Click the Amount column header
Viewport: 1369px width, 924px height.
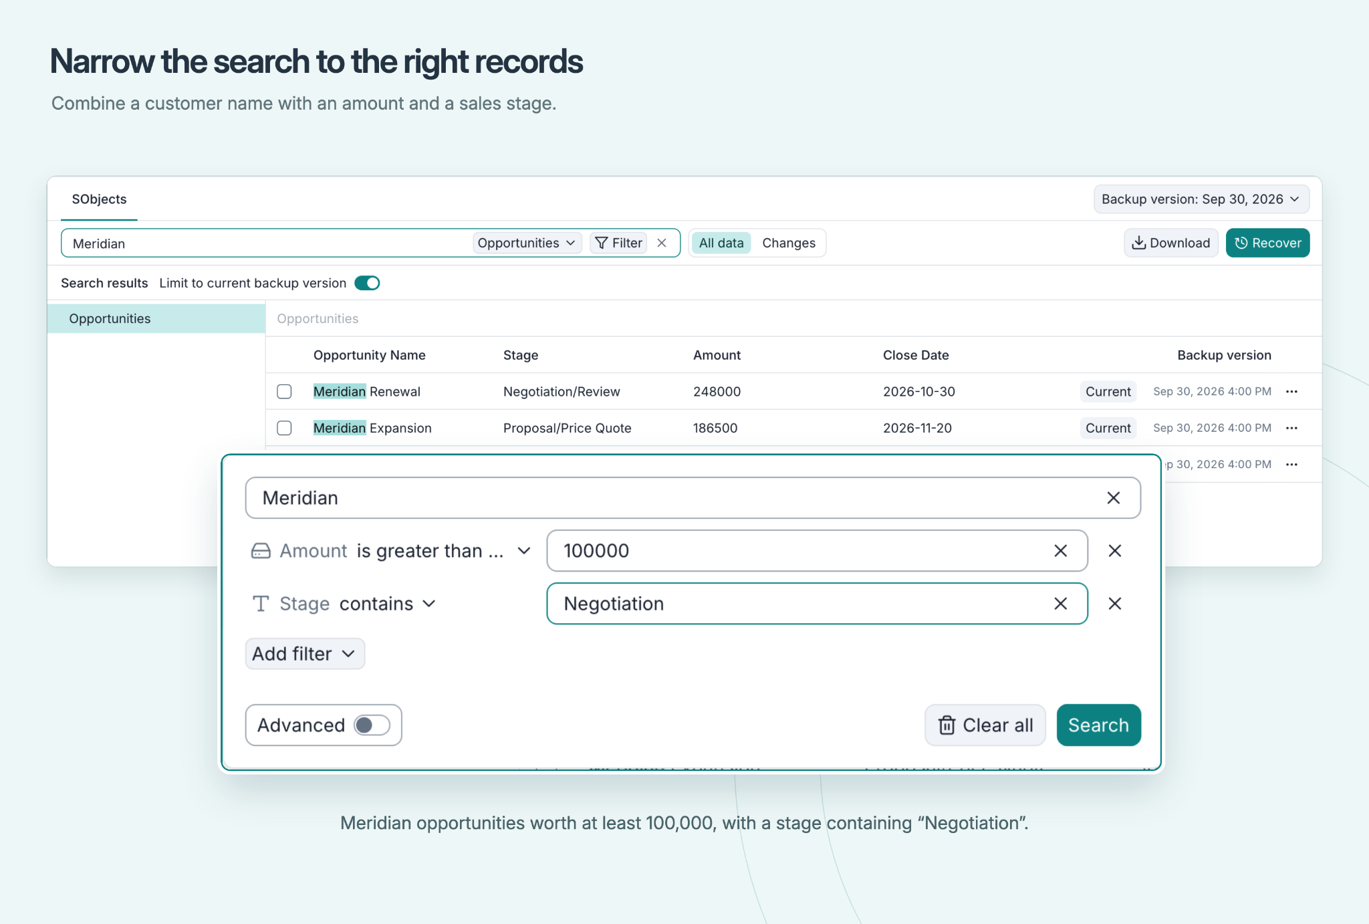point(717,355)
